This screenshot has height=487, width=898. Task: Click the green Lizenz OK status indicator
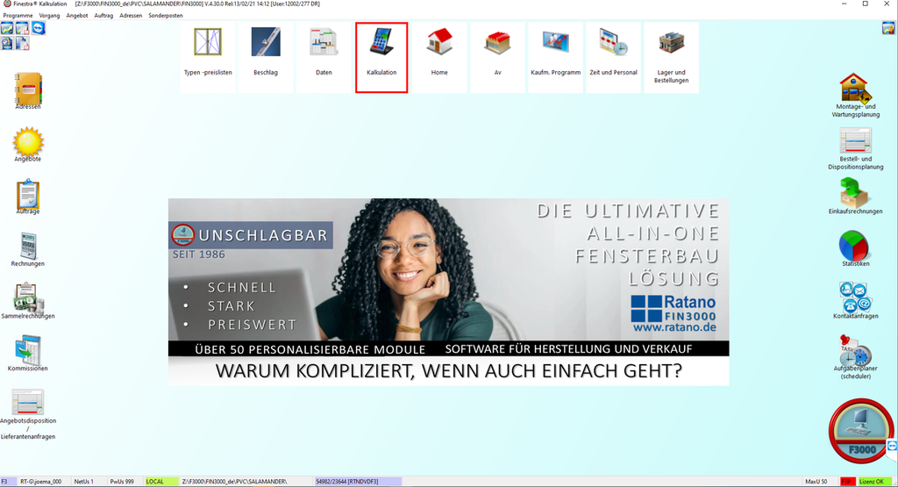pyautogui.click(x=873, y=482)
